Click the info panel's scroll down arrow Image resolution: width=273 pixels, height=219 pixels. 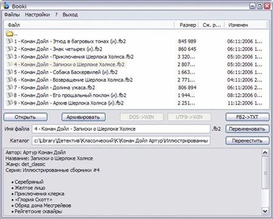(x=265, y=210)
